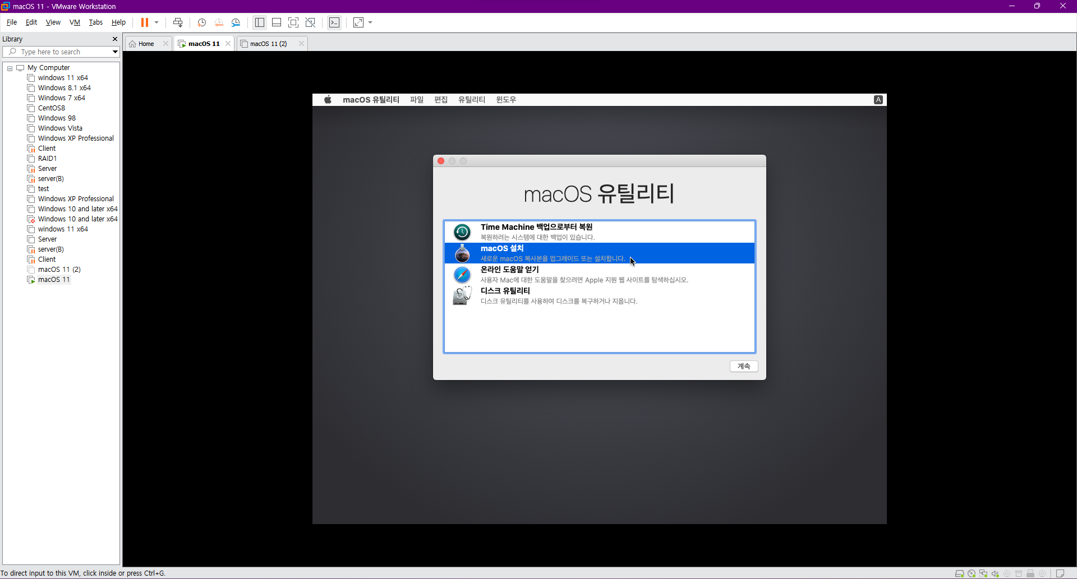Open the View menu
Screen dimensions: 1077x579
tap(53, 22)
